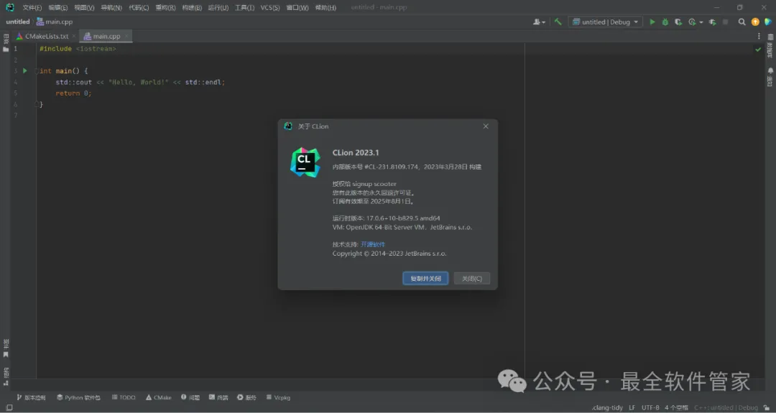Click 4 个空格 indent setting in status bar
Viewport: 776px width, 413px height.
click(677, 407)
